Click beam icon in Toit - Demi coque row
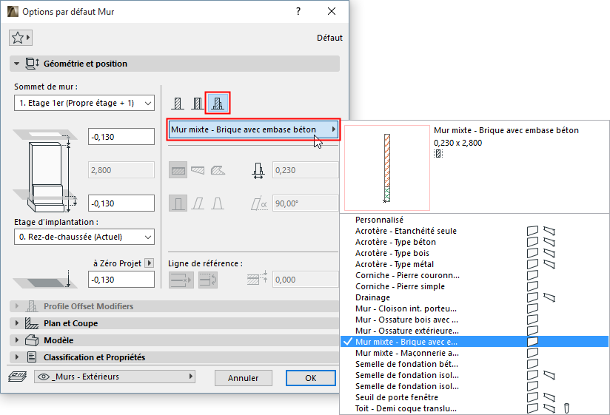Viewport: 610px width, 415px height. (549, 408)
